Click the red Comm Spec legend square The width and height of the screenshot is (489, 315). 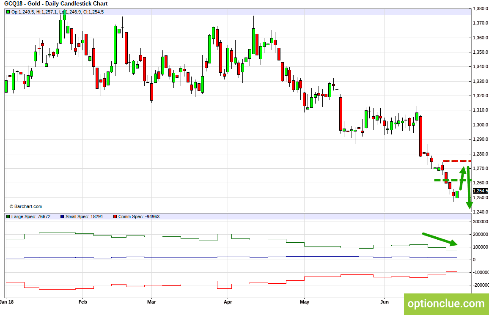tap(115, 216)
